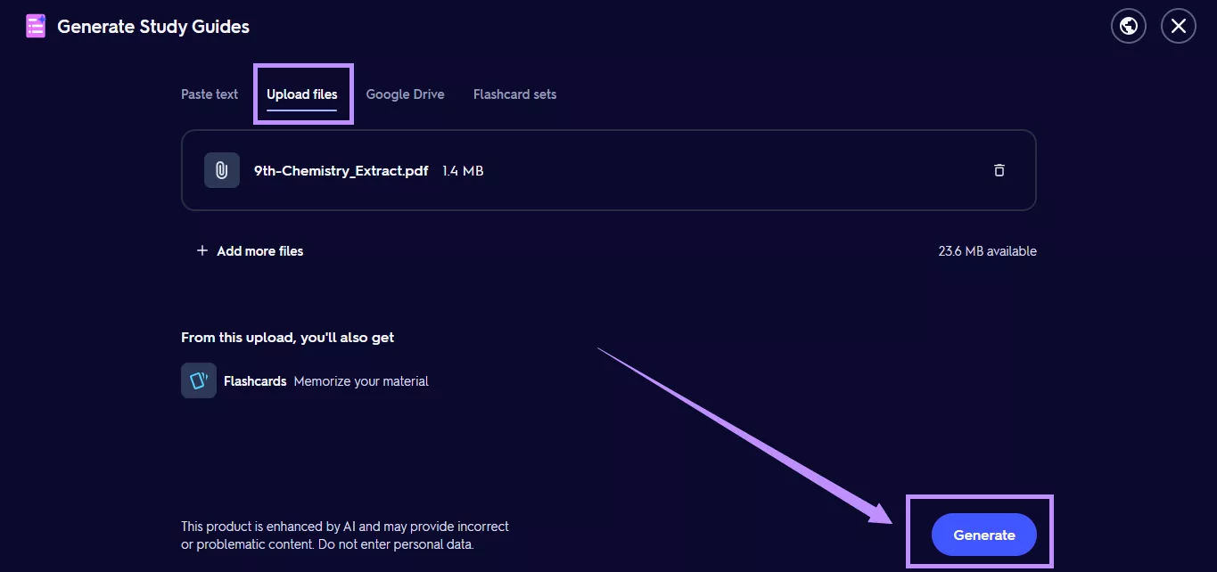The image size is (1217, 572).
Task: Go to the Flashcard sets tab
Action: [x=514, y=94]
